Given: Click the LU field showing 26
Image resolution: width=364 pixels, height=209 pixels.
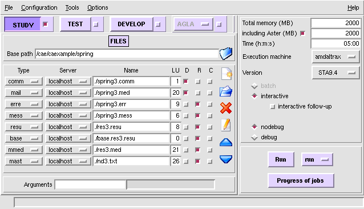Looking at the screenshot, I should click(x=176, y=161).
